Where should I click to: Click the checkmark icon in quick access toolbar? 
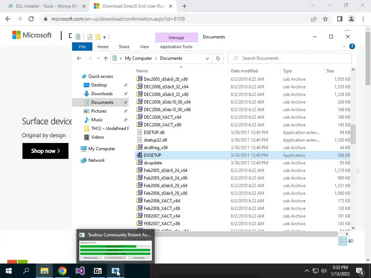90,37
